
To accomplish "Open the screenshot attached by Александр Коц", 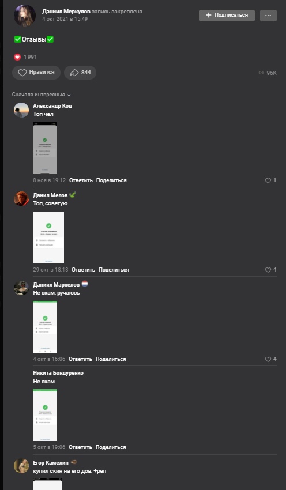I will [45, 148].
